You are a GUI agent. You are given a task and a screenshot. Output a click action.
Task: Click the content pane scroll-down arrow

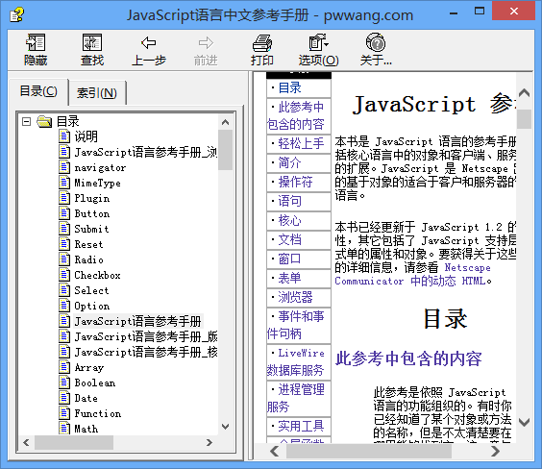point(525,422)
